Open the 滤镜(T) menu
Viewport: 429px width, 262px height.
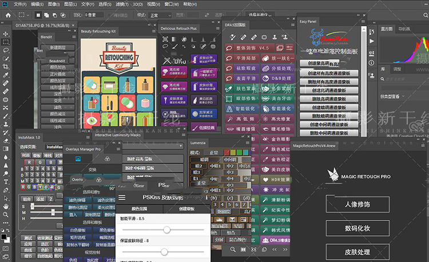[x=122, y=5]
